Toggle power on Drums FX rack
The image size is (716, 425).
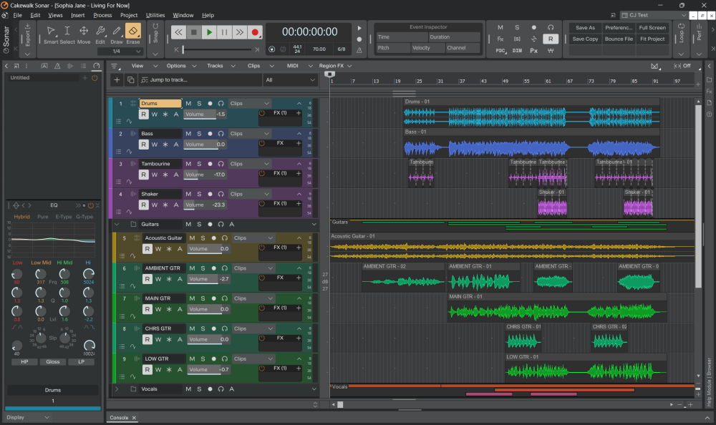coord(262,113)
